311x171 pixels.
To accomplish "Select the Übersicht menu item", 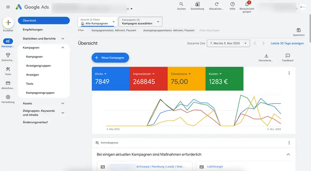I will 44,20.
